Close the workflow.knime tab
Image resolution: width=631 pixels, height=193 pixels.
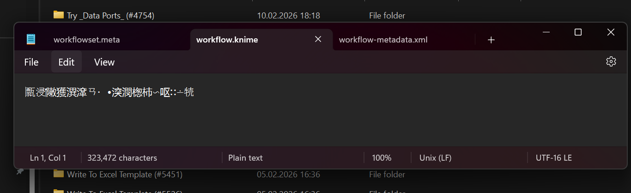[318, 39]
